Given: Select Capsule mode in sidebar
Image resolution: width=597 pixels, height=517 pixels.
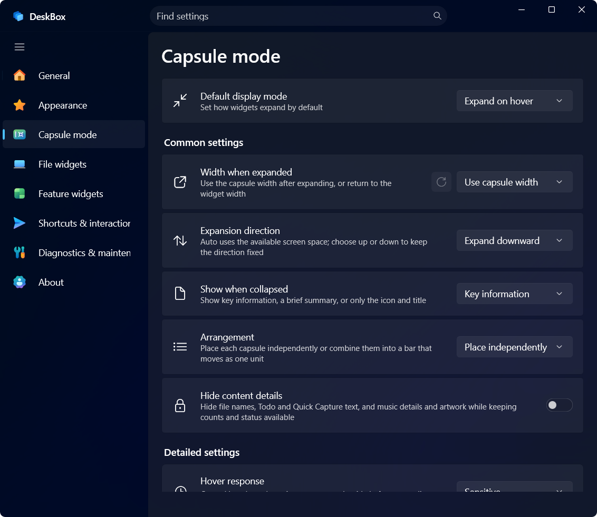Looking at the screenshot, I should point(74,134).
